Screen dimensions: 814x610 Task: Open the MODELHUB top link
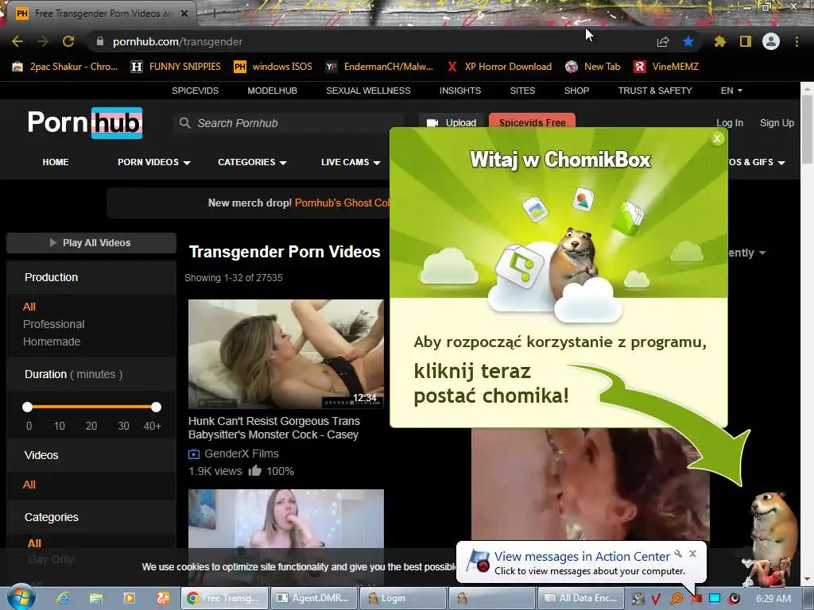tap(272, 91)
